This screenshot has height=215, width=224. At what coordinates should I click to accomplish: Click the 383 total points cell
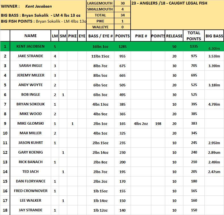tap(194, 123)
